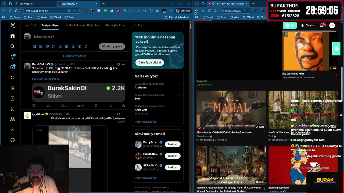Add media image icon in tweet composer
Image resolution: width=344 pixels, height=193 pixels.
click(34, 46)
